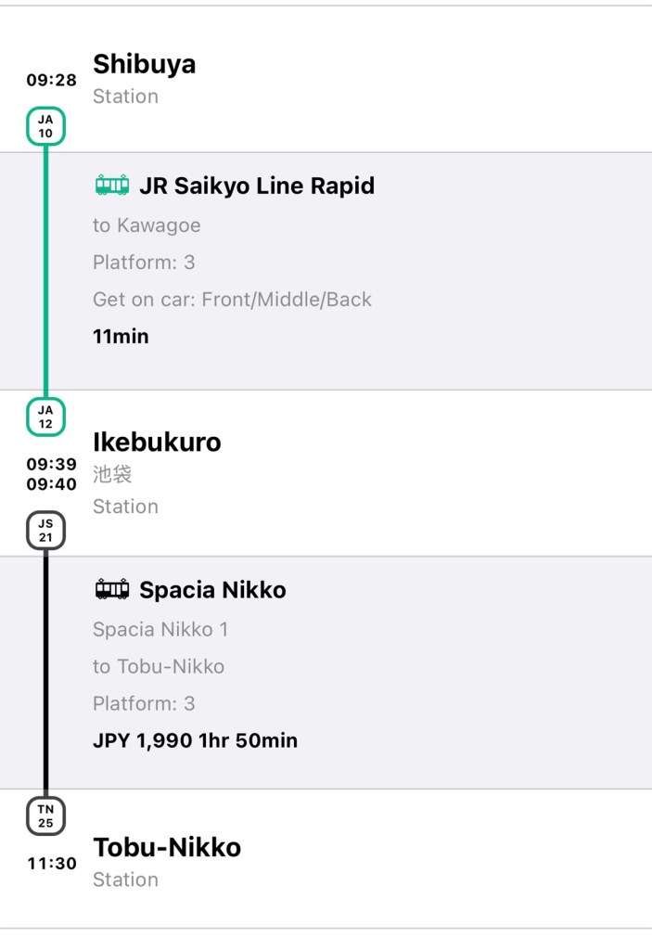Click the 'Get on car: Front/Middle/Back' line
Image resolution: width=652 pixels, height=950 pixels.
[x=232, y=300]
